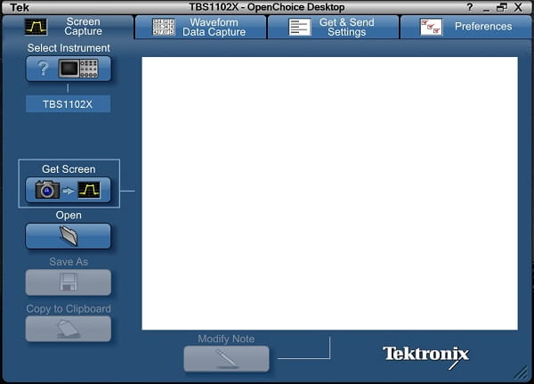Click the Modify Note pencil button
Viewport: 534px width, 384px height.
point(226,359)
